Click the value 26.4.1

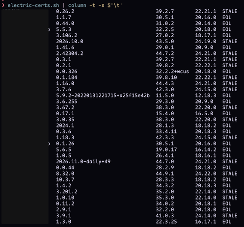(165, 155)
